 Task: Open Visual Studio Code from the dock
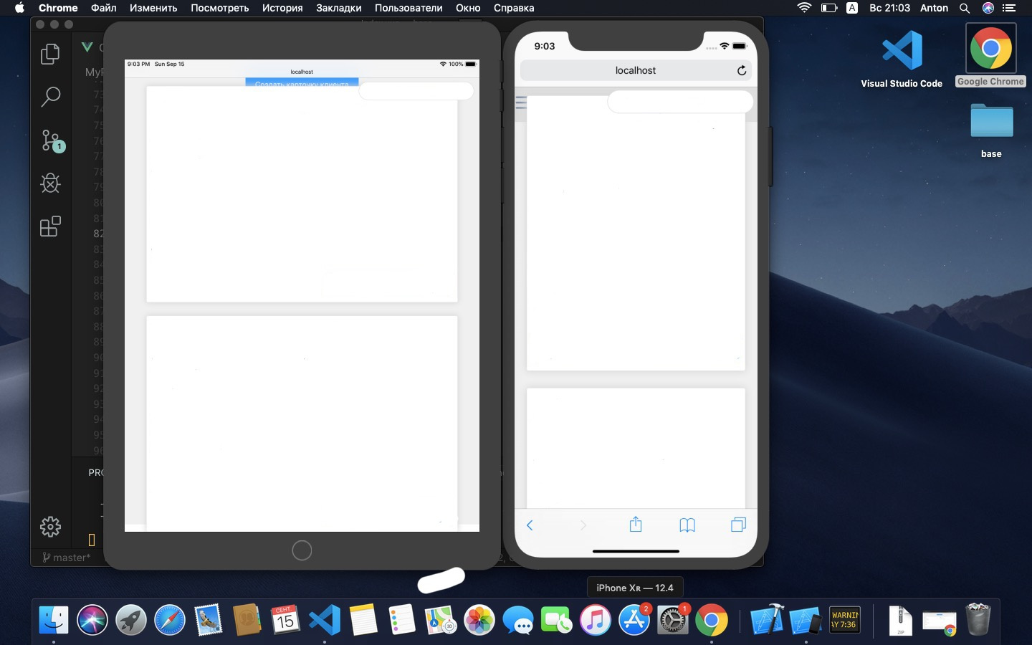(x=325, y=620)
